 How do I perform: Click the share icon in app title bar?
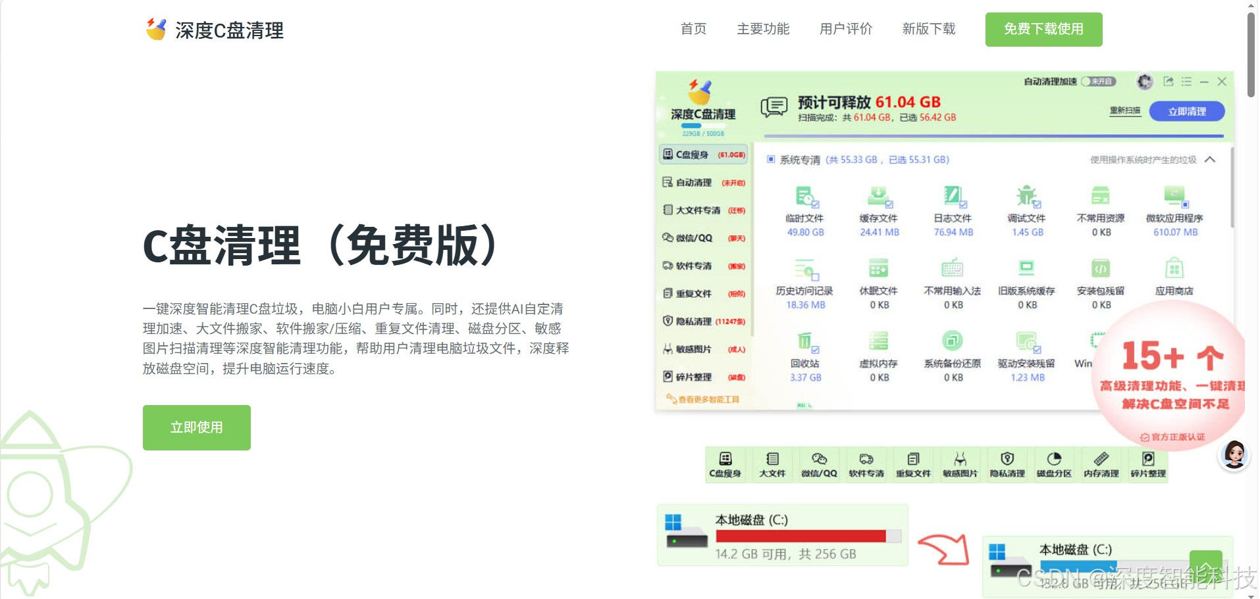(x=1168, y=82)
